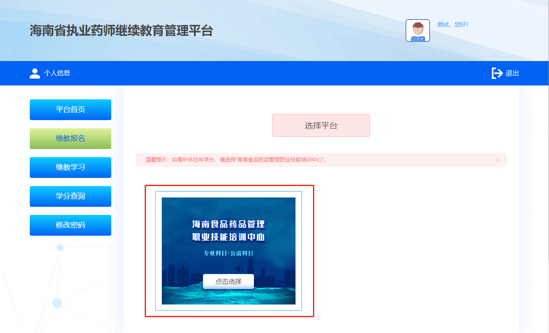
Task: Select 继教报名 in the sidebar menu
Action: coord(71,138)
